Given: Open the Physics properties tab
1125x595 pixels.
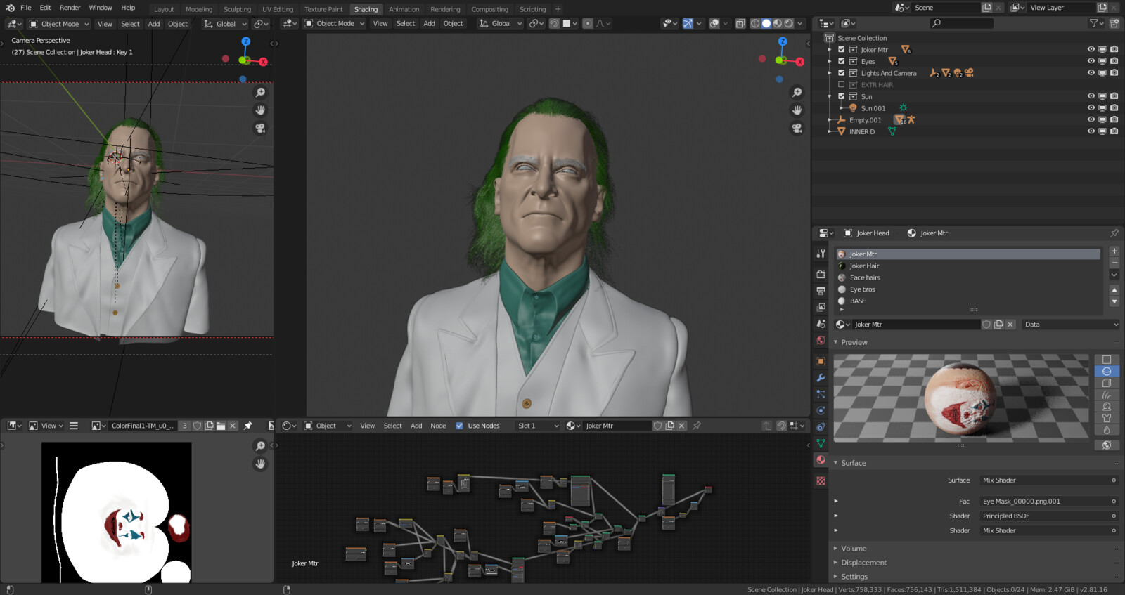Looking at the screenshot, I should click(x=821, y=410).
